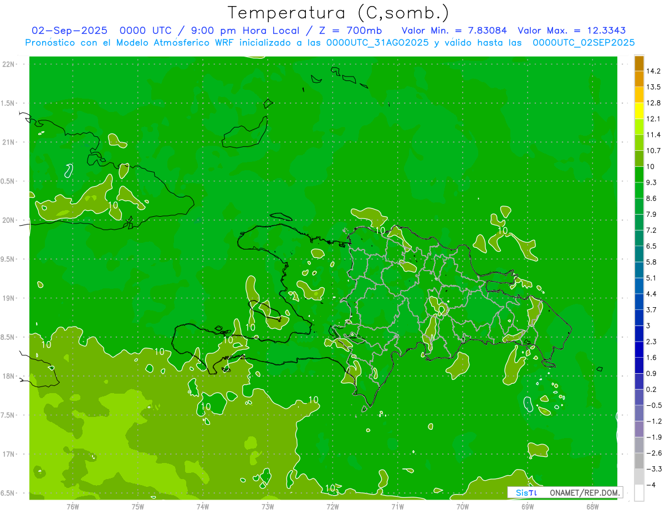Click the '69W' longitude axis label

pyautogui.click(x=528, y=506)
